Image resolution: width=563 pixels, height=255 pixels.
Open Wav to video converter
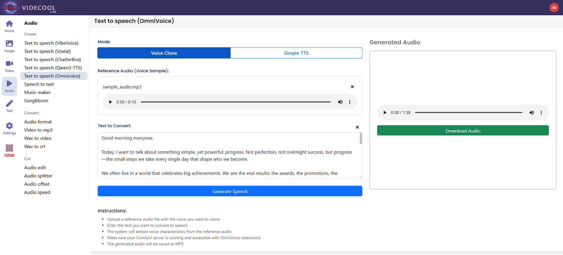tap(38, 138)
